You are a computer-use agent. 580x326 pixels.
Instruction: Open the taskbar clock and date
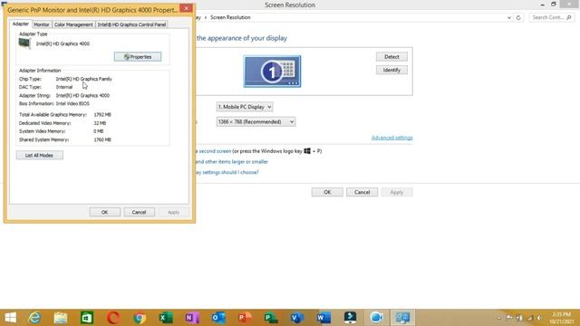(562, 318)
